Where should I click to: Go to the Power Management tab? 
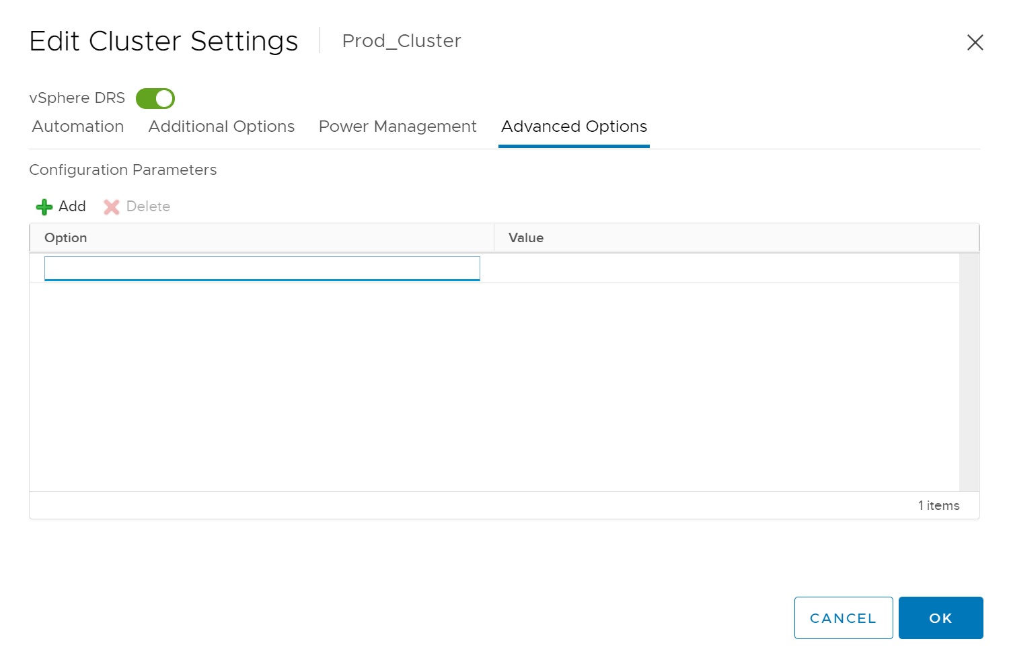(x=398, y=126)
